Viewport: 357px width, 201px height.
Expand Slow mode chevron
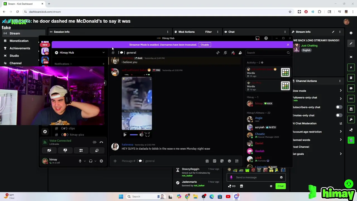pyautogui.click(x=341, y=91)
